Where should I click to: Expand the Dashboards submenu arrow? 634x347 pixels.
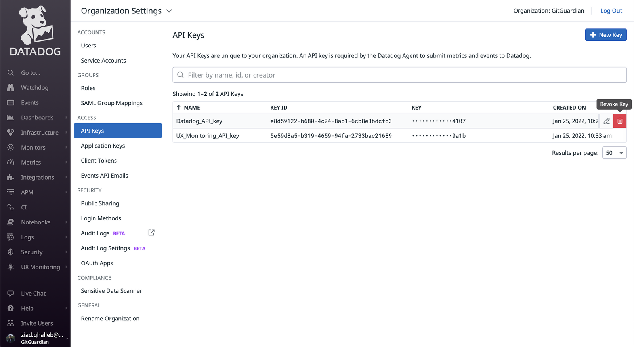coord(66,118)
